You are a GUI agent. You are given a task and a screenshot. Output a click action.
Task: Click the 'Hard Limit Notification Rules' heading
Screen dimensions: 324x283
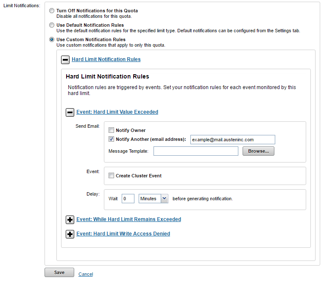tap(107, 76)
